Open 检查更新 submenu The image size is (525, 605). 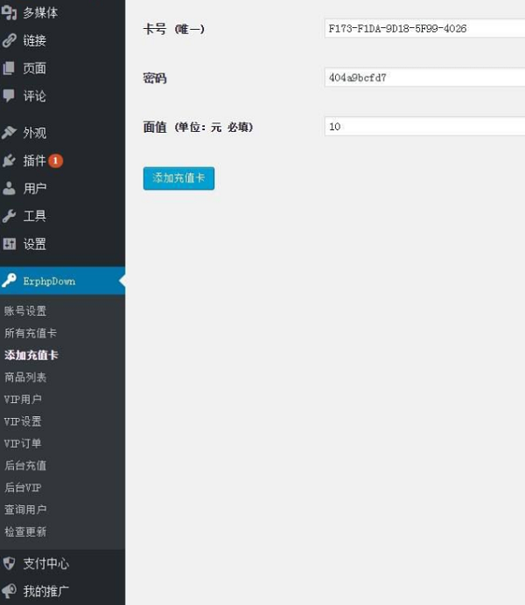(x=25, y=532)
